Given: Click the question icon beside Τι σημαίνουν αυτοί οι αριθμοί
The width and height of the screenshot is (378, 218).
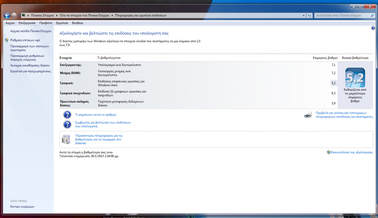Looking at the screenshot, I should 67,115.
